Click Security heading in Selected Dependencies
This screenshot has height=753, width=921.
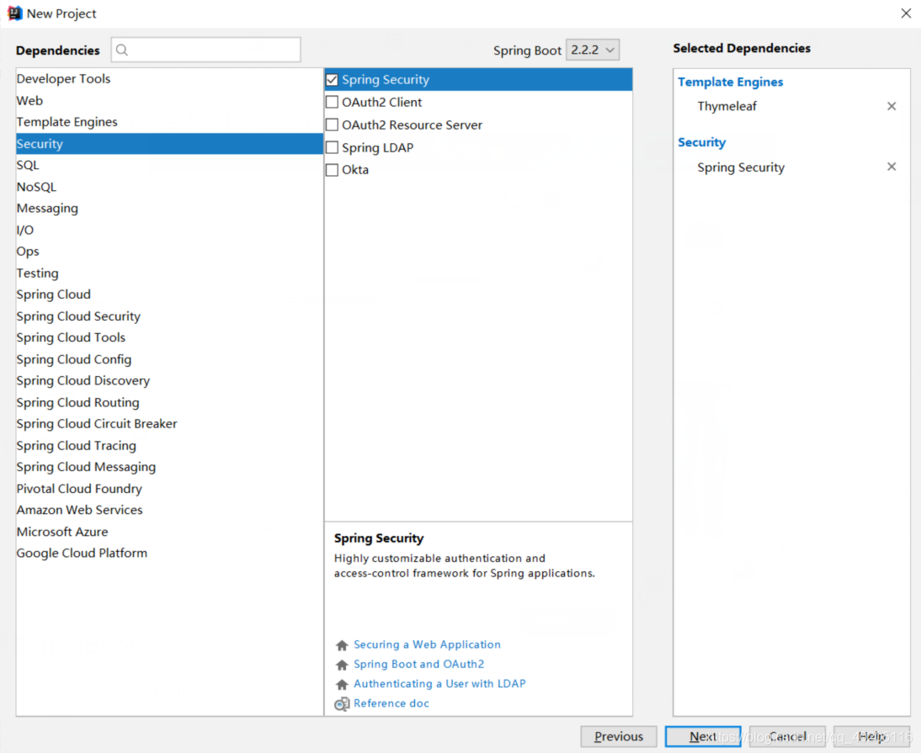701,143
